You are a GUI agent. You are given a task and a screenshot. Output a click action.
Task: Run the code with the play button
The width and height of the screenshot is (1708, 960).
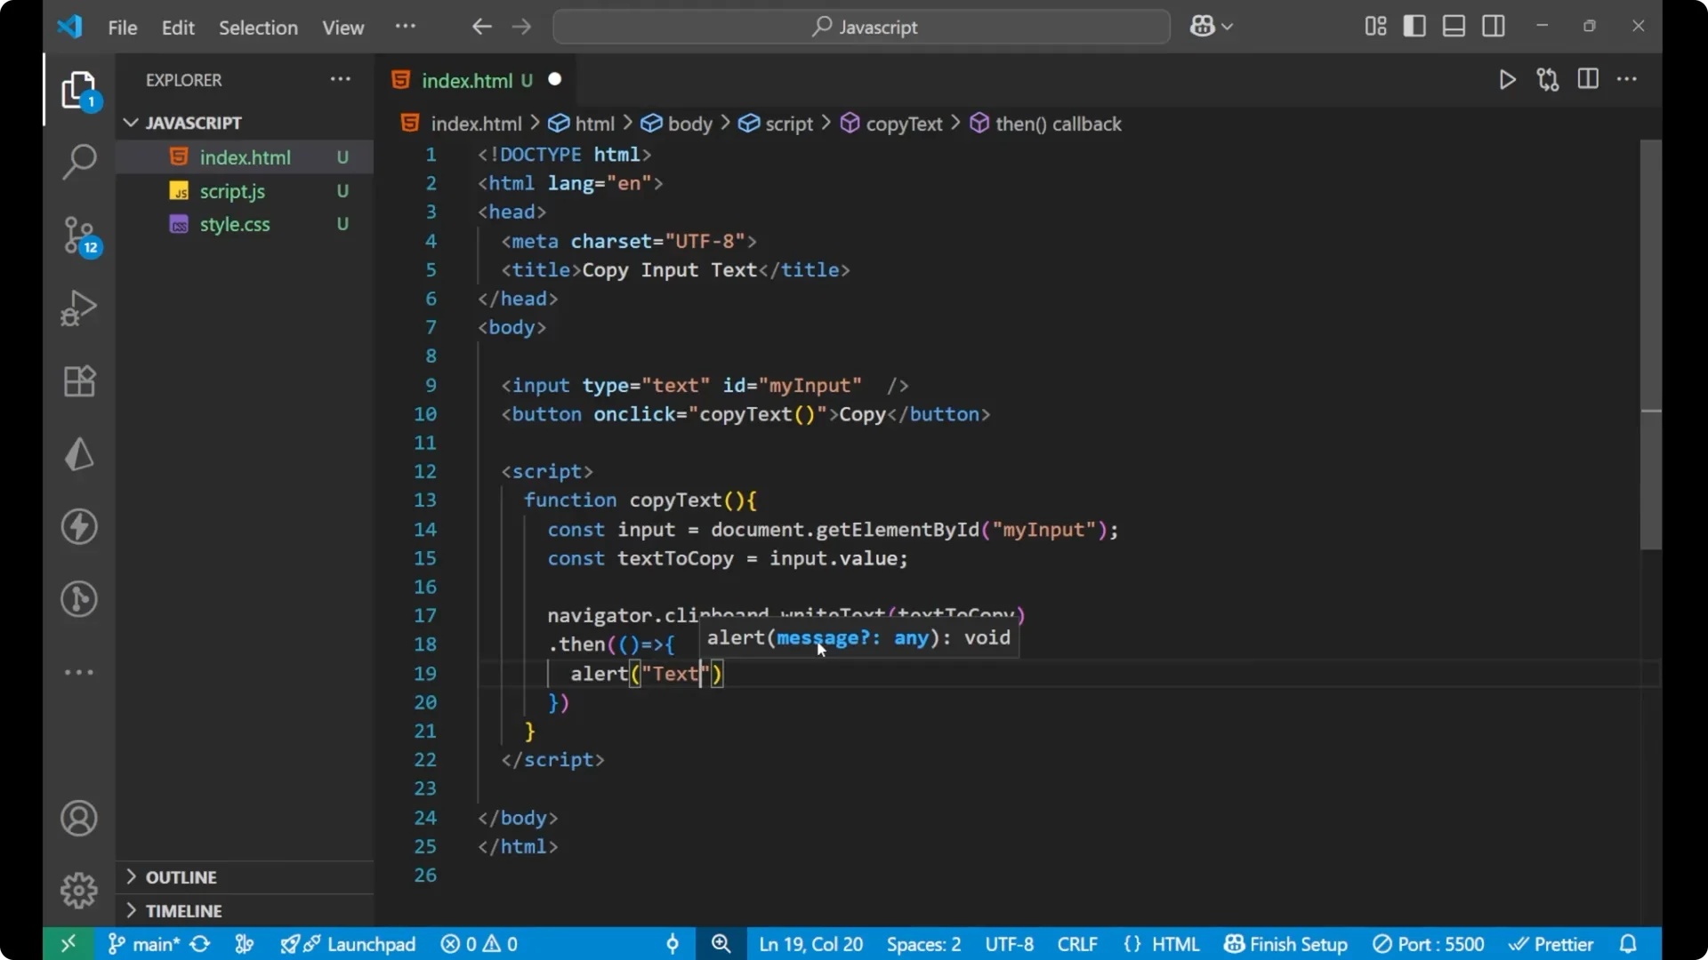[x=1508, y=79]
